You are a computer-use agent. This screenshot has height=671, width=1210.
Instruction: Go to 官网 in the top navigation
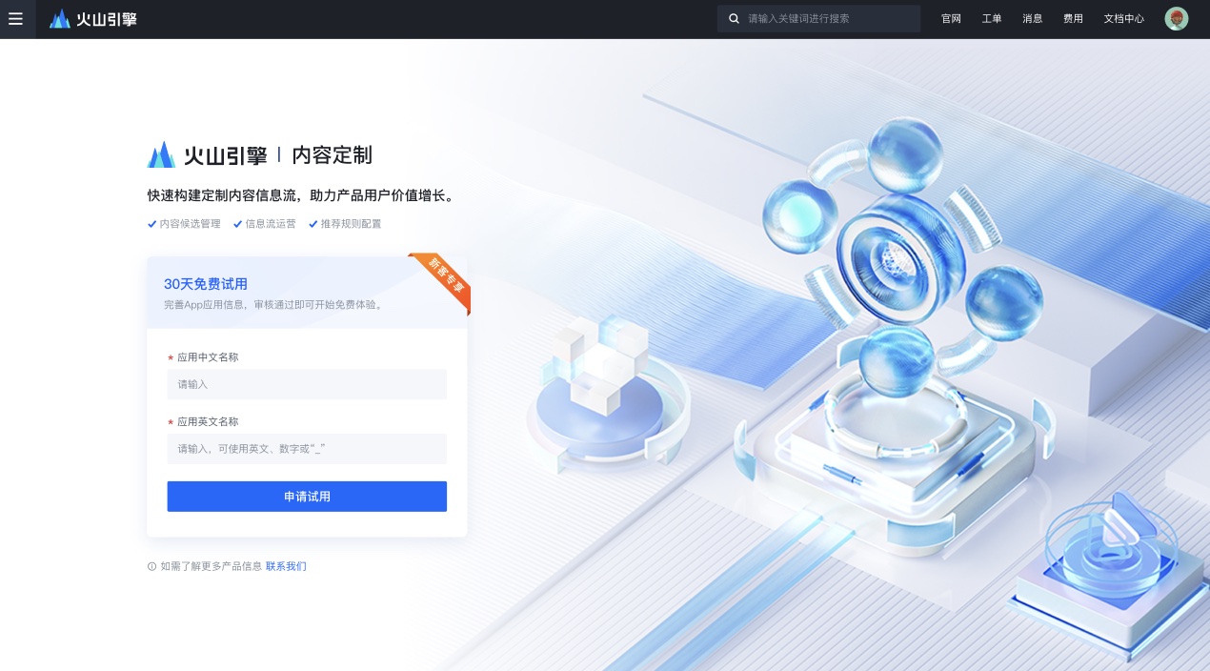951,19
